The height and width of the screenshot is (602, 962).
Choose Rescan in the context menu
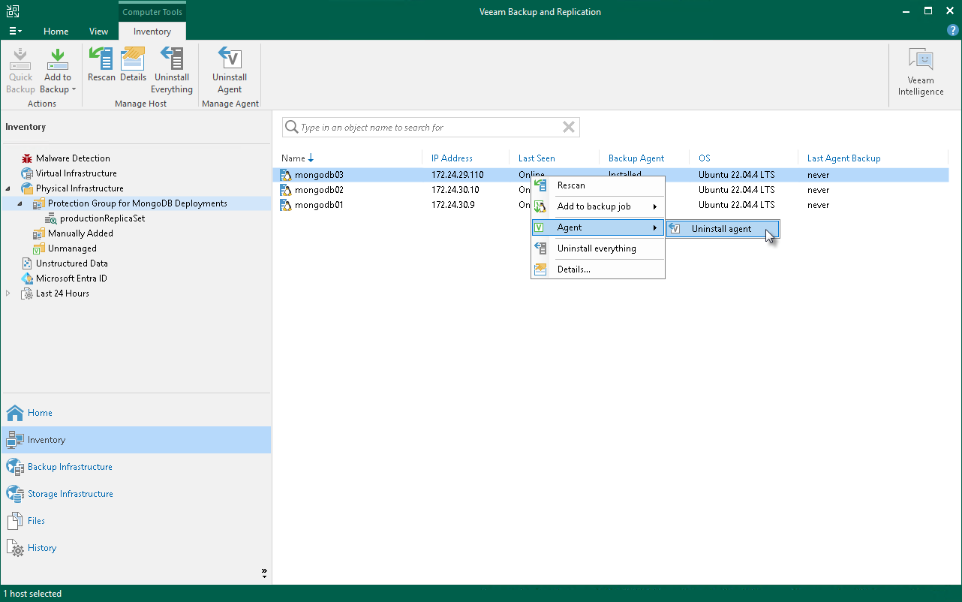point(598,185)
